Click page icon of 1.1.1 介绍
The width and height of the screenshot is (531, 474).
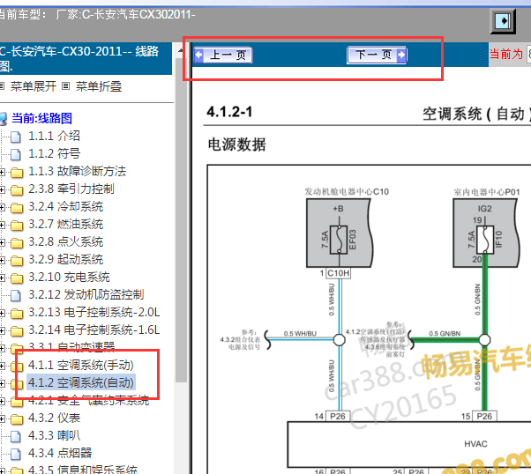16,137
